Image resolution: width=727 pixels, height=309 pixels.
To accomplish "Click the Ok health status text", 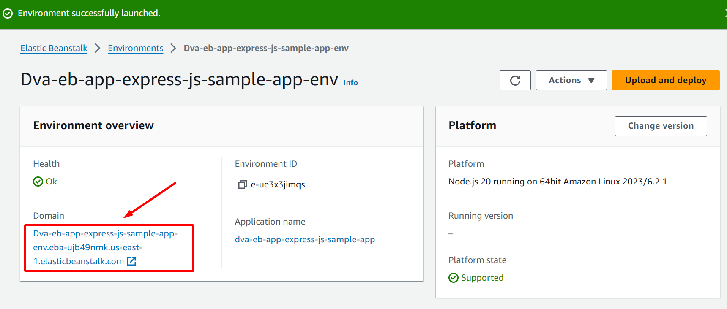I will coord(52,182).
